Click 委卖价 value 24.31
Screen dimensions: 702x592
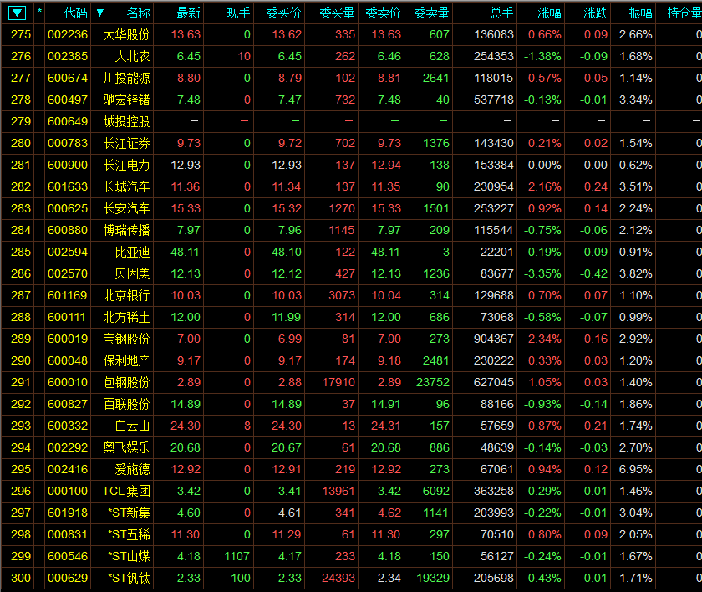click(x=386, y=426)
